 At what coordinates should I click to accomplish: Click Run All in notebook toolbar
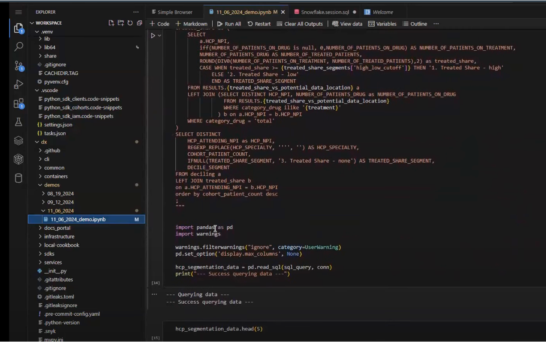pyautogui.click(x=229, y=24)
